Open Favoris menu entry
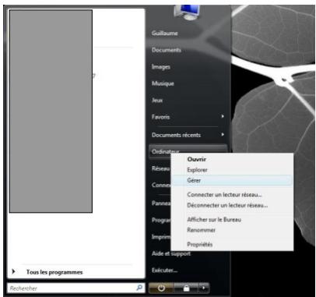This screenshot has width=316, height=297. point(160,117)
